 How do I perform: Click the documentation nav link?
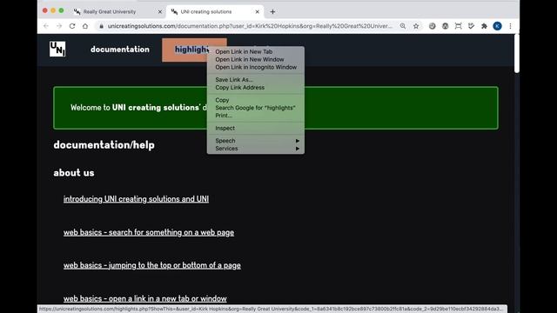120,50
